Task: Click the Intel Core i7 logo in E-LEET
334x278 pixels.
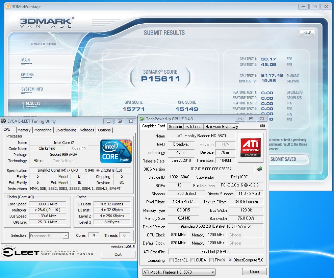Action: (x=116, y=151)
